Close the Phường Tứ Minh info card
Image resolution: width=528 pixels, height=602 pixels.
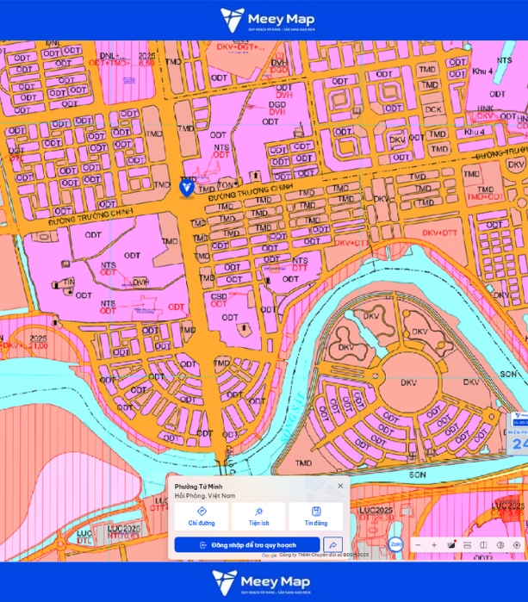click(x=340, y=486)
